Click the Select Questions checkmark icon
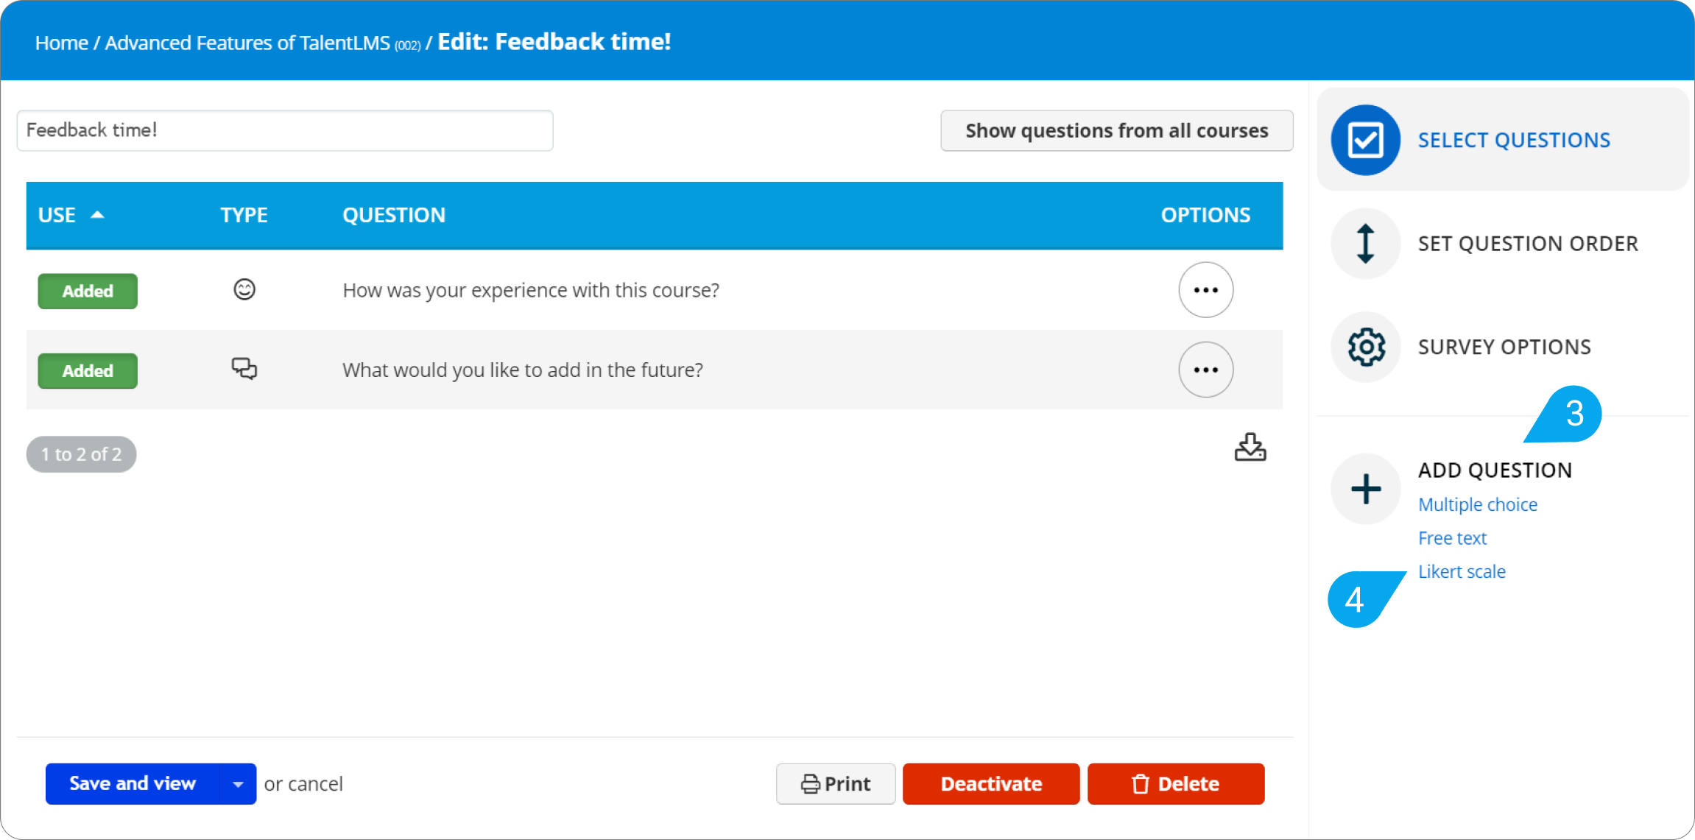Screen dimensions: 1695x840 [1365, 140]
